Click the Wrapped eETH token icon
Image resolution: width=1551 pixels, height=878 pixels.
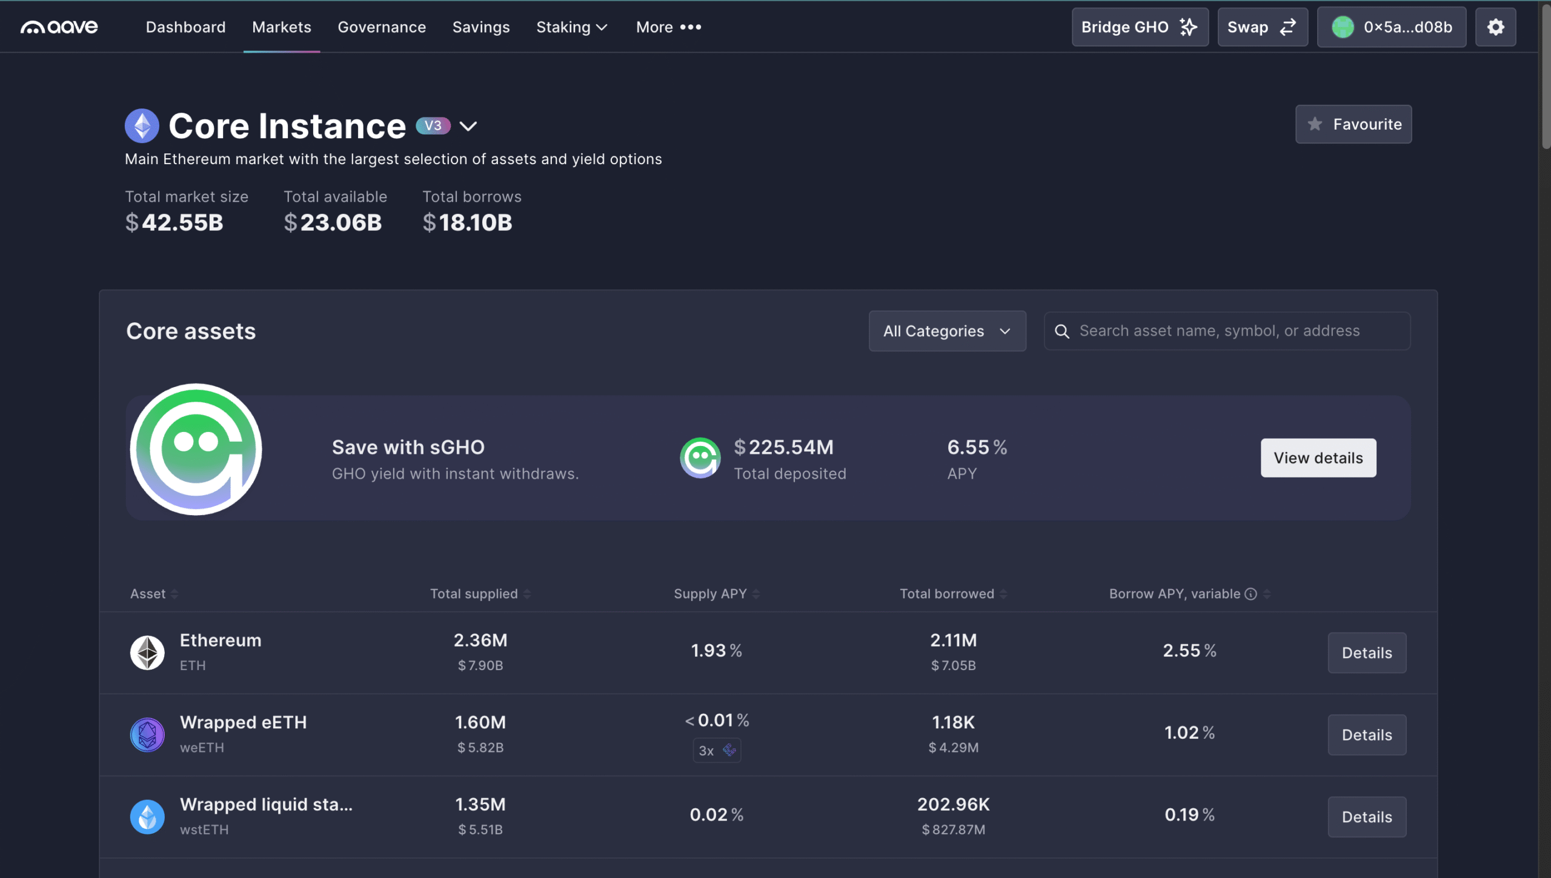(x=147, y=734)
